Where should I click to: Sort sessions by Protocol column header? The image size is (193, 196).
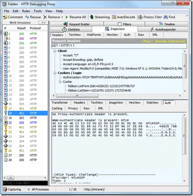[35, 28]
